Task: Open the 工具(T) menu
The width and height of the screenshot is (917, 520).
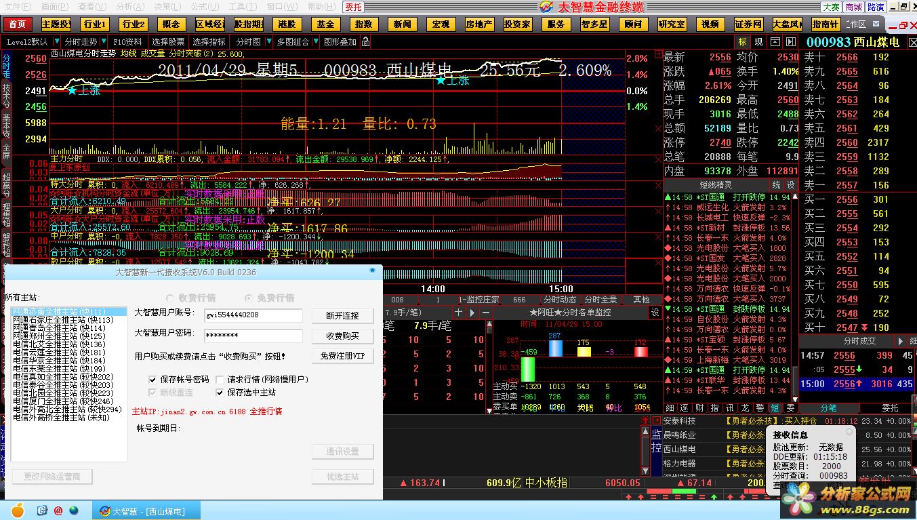Action: (x=243, y=6)
